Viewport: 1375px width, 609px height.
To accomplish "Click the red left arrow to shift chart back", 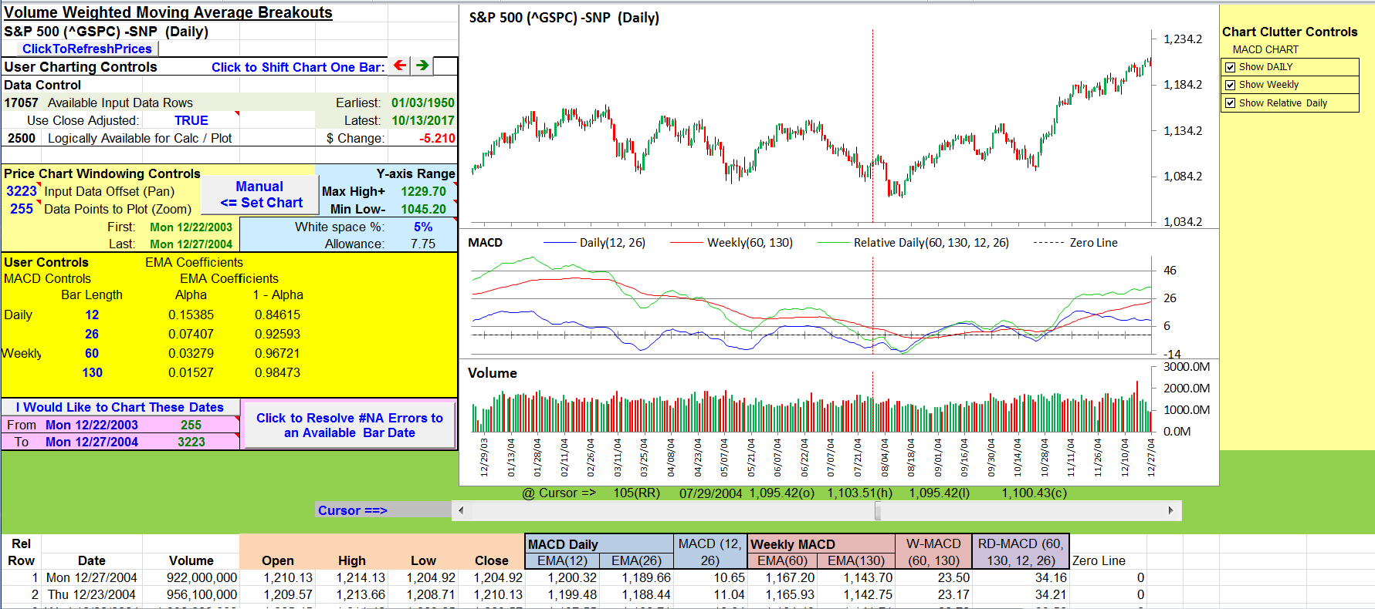I will pos(399,66).
